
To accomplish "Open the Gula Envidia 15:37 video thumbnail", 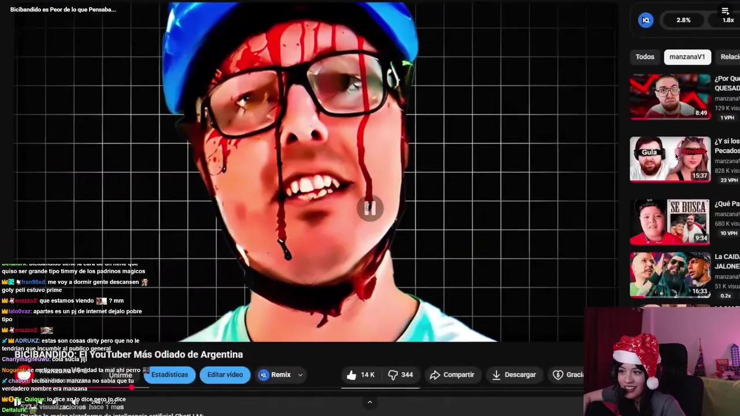I will 670,159.
